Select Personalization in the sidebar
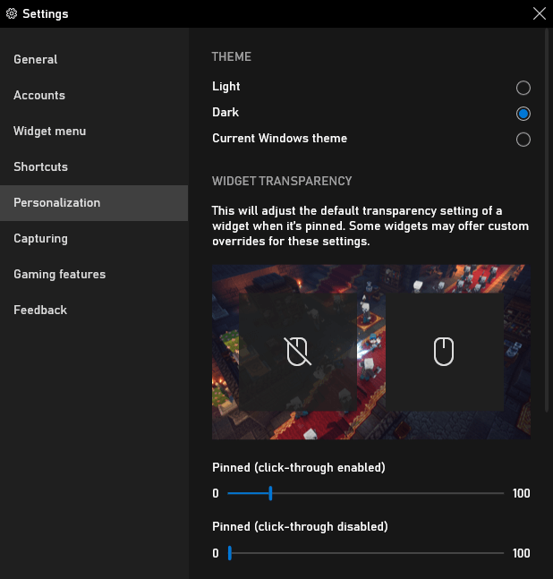Screen dimensions: 553x579 click(57, 202)
